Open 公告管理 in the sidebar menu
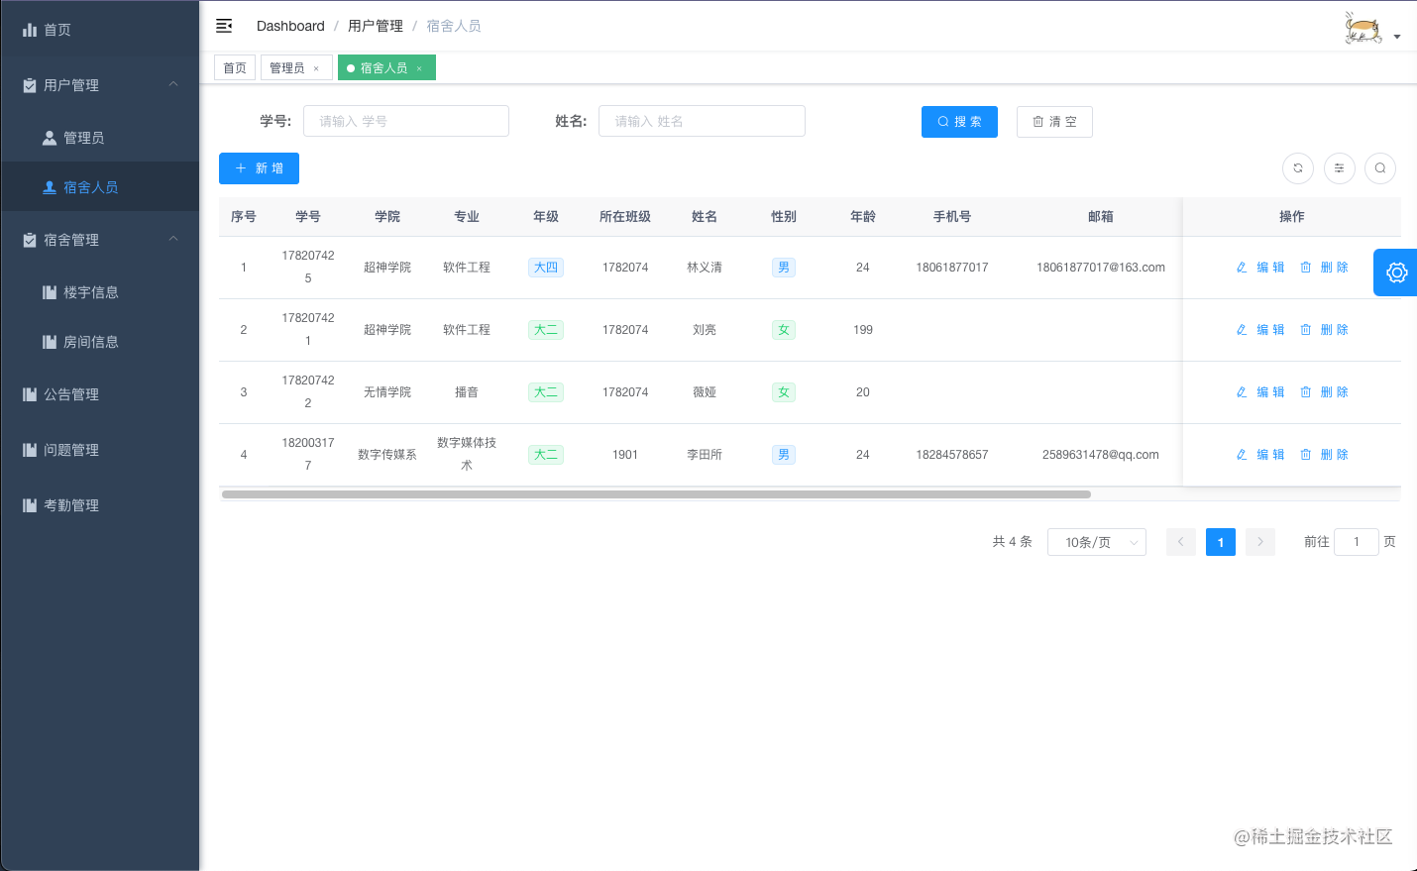Screen dimensions: 1417x871 [x=100, y=394]
